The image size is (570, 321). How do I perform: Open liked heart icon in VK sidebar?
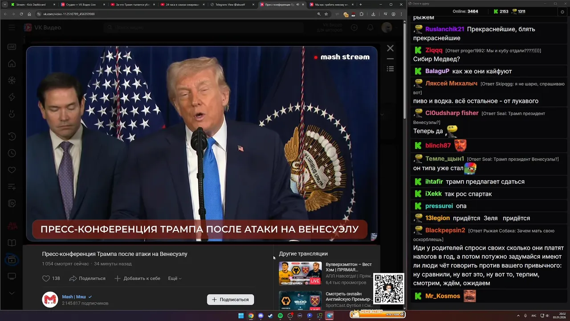point(12,170)
